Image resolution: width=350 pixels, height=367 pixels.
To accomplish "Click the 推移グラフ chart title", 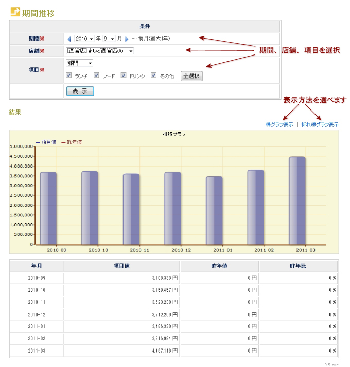I will (x=174, y=134).
